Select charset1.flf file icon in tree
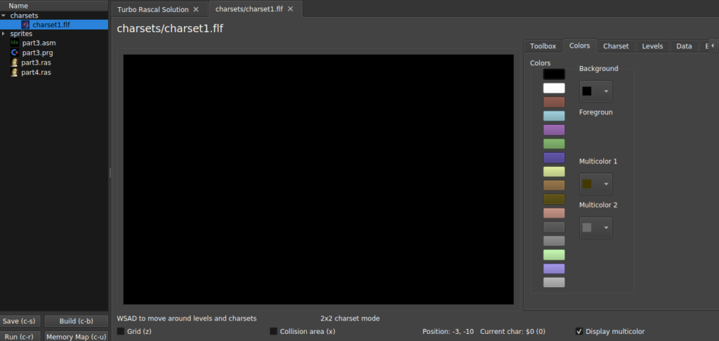This screenshot has width=719, height=341. [x=26, y=25]
